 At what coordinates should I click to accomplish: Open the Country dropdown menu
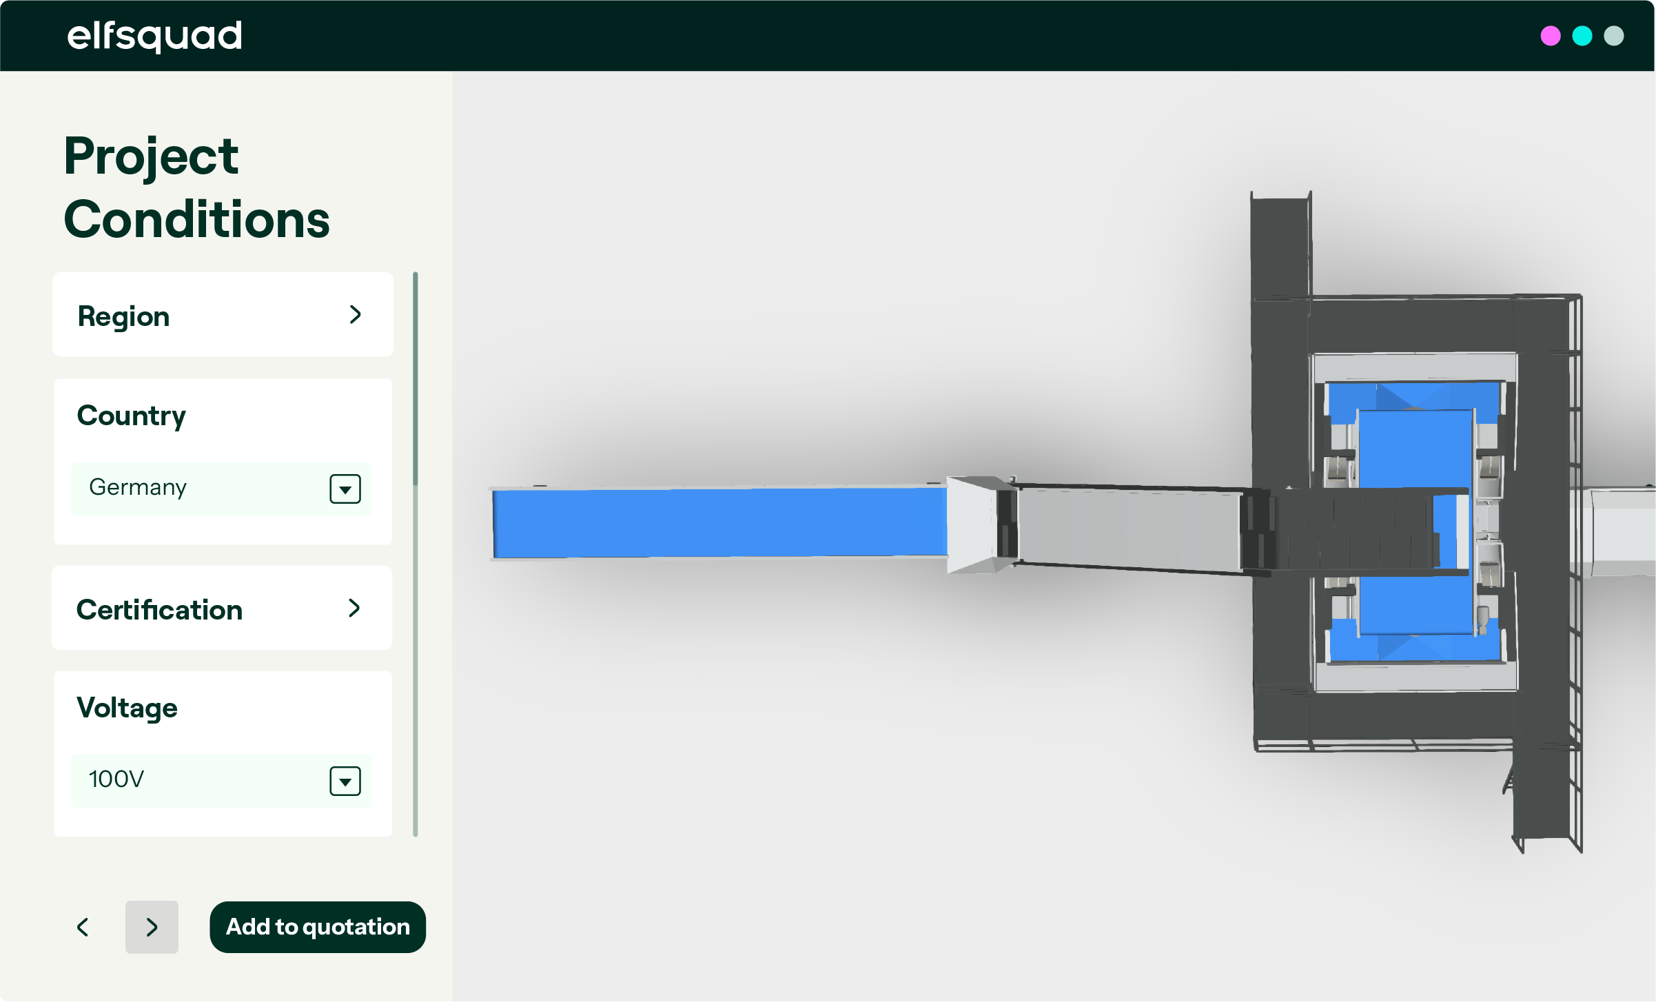pyautogui.click(x=343, y=487)
